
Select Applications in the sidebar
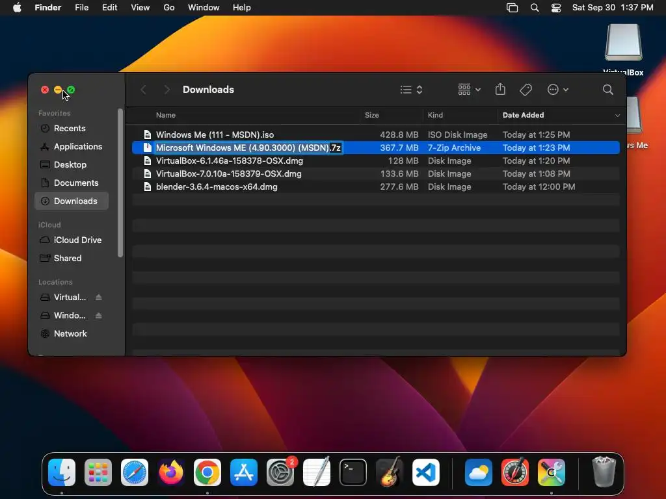[72, 147]
